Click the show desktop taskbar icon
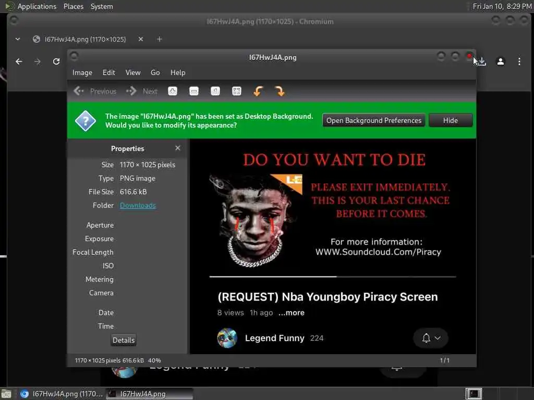Image resolution: width=534 pixels, height=400 pixels. 6,394
